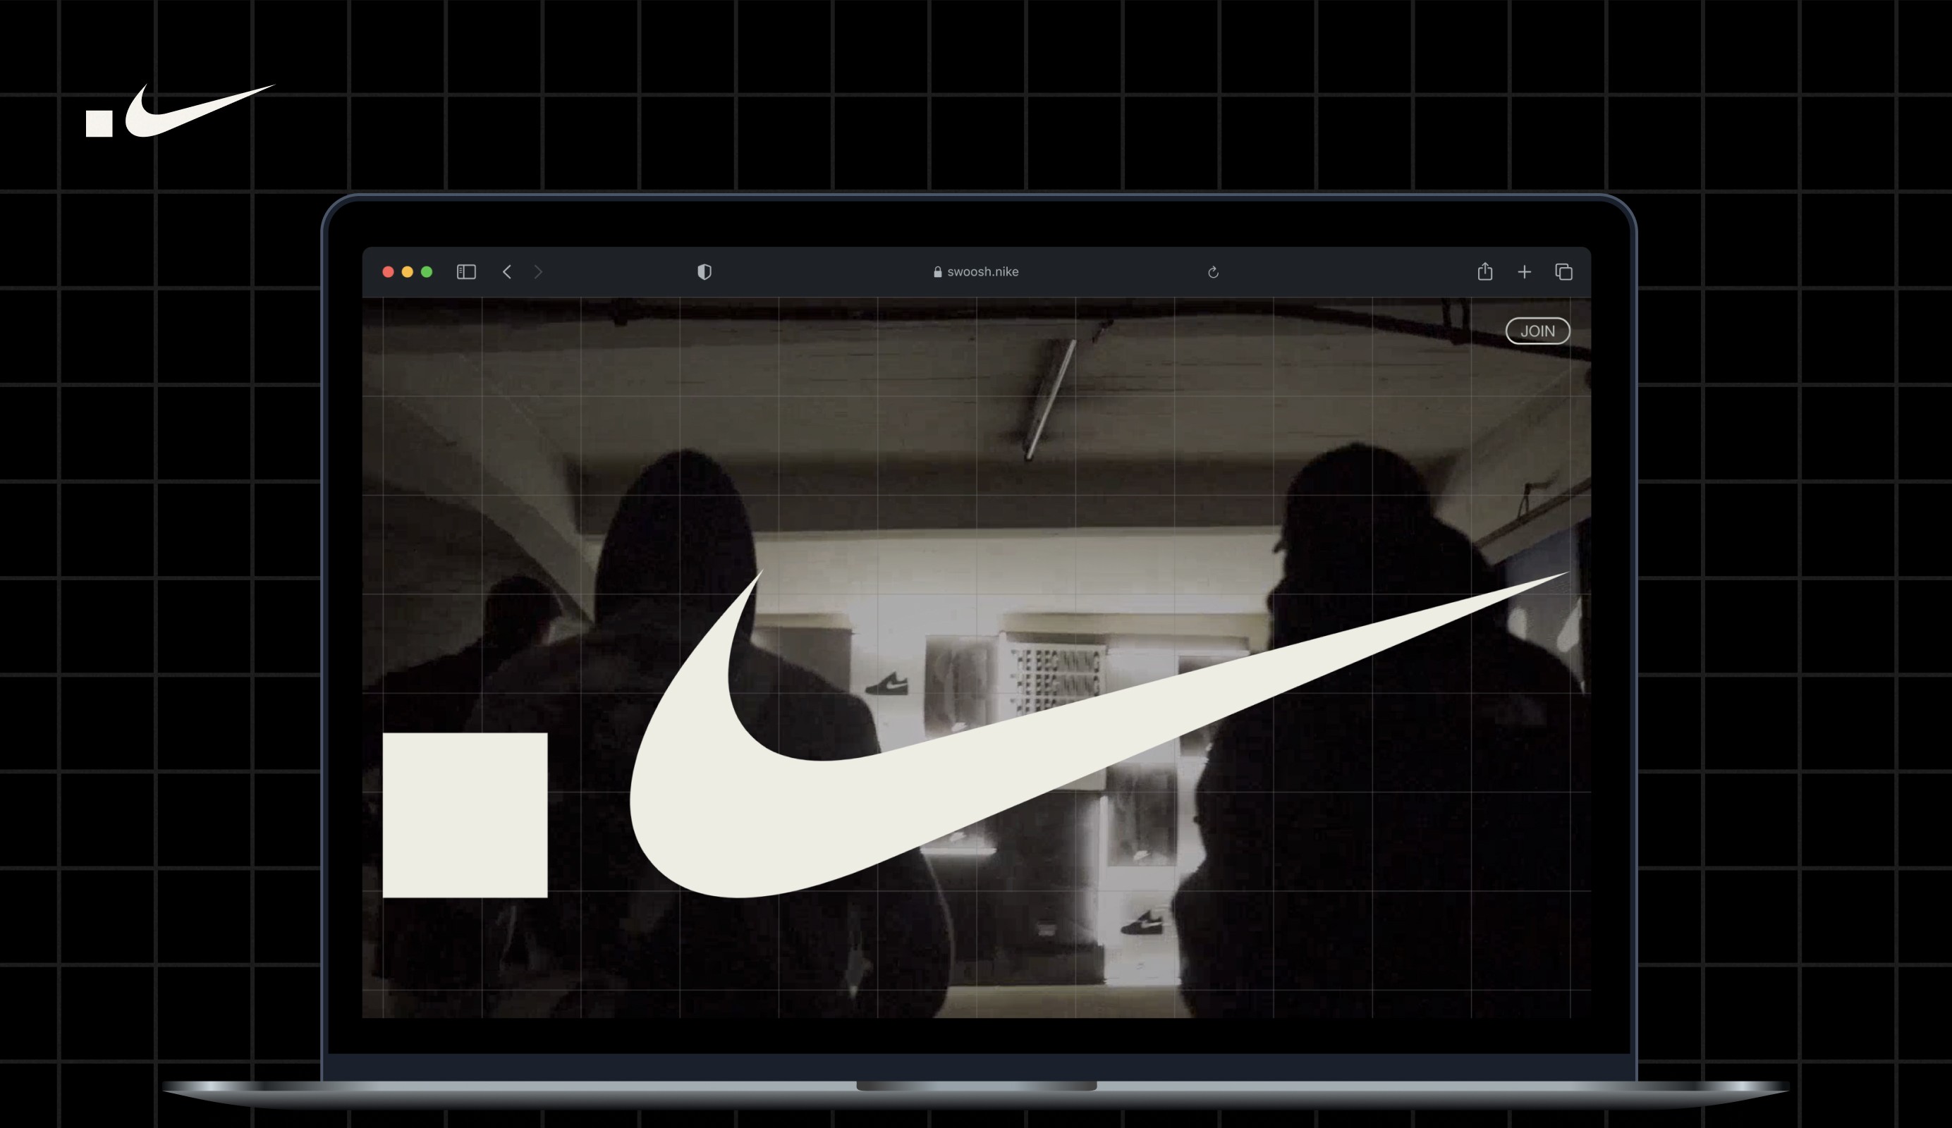This screenshot has height=1128, width=1952.
Task: Open the share sheet icon
Action: 1485,271
